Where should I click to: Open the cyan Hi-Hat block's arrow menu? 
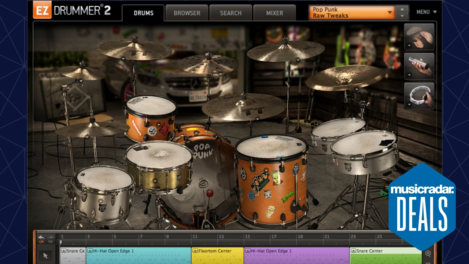pyautogui.click(x=90, y=251)
